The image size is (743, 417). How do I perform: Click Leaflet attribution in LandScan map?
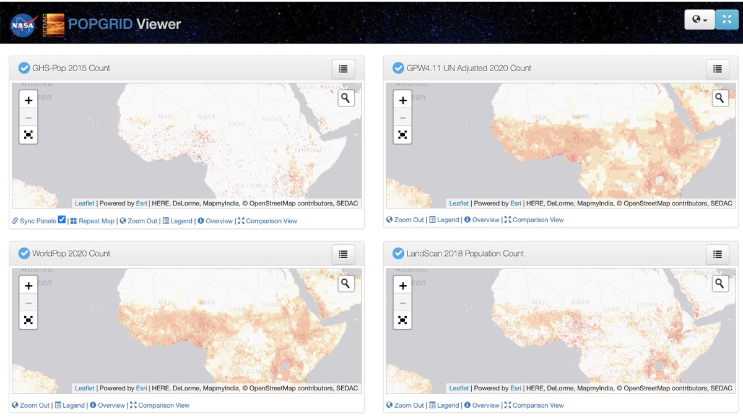(459, 388)
